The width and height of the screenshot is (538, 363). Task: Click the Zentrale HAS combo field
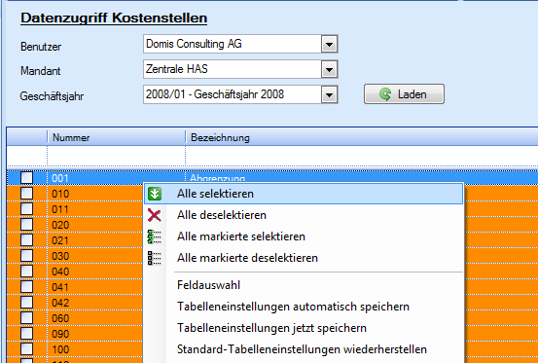pos(240,69)
